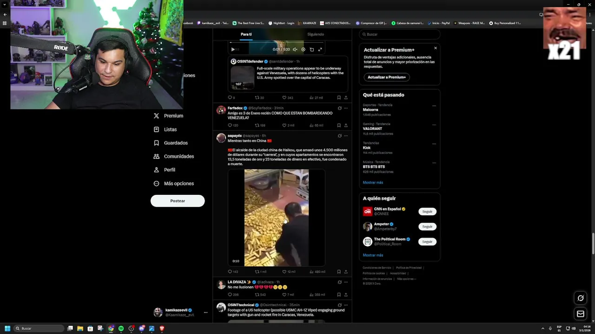595x334 pixels.
Task: Go to Perfil in the sidebar
Action: 164,170
